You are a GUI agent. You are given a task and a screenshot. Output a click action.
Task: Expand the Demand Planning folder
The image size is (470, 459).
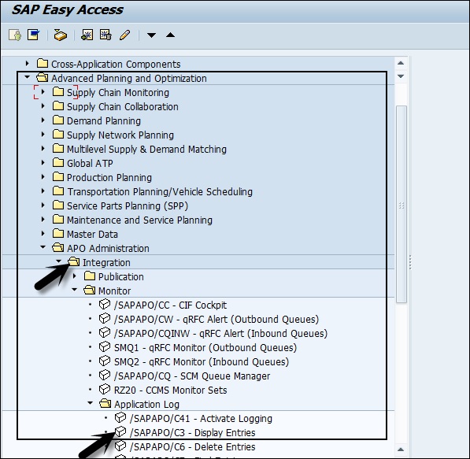point(43,120)
